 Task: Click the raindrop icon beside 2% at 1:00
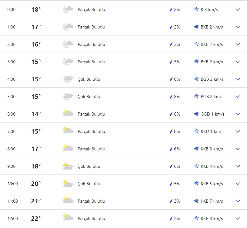click(171, 27)
